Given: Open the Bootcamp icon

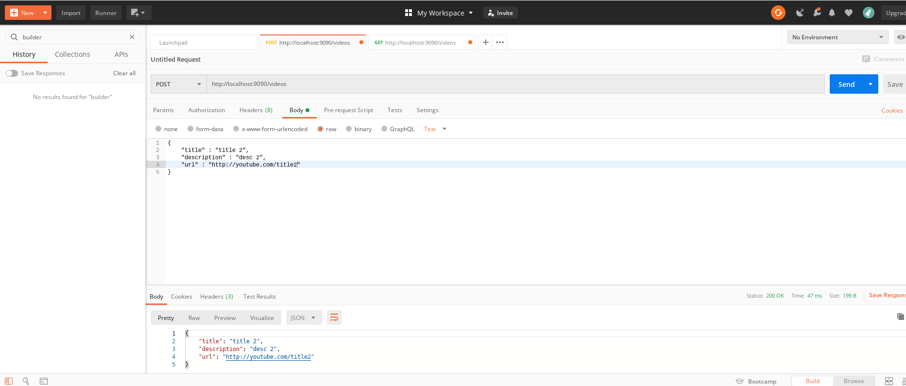Looking at the screenshot, I should click(x=740, y=381).
